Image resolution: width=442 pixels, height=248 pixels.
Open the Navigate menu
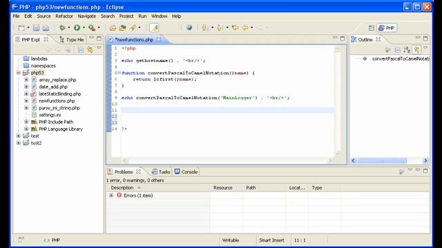(87, 16)
